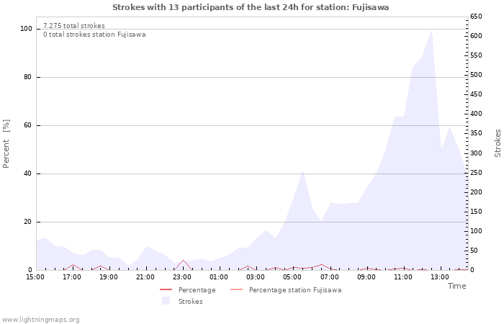
Task: Select the '7.275 total strokes' text
Action: pos(73,26)
